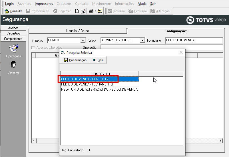Select the Complemento sidebar section
The image size is (229, 157).
click(x=13, y=39)
